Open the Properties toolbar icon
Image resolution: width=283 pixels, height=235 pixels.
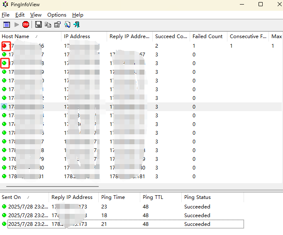click(57, 25)
